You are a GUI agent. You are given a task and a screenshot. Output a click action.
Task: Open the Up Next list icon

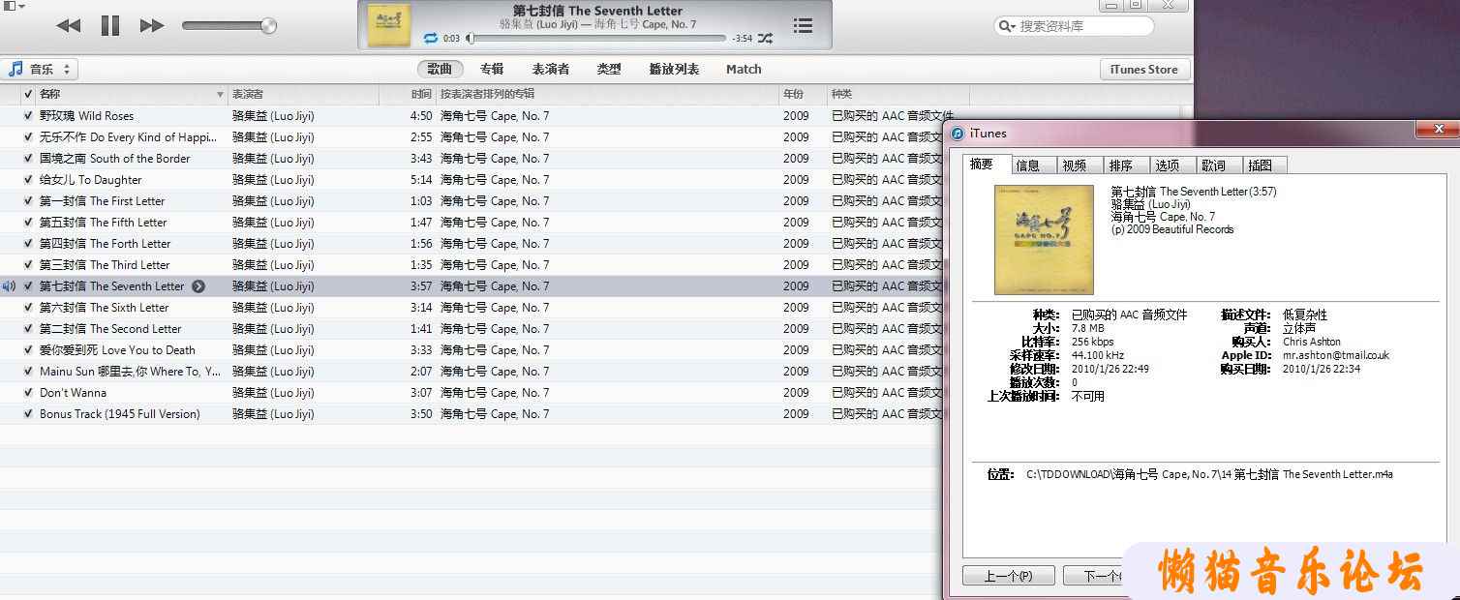[x=803, y=26]
